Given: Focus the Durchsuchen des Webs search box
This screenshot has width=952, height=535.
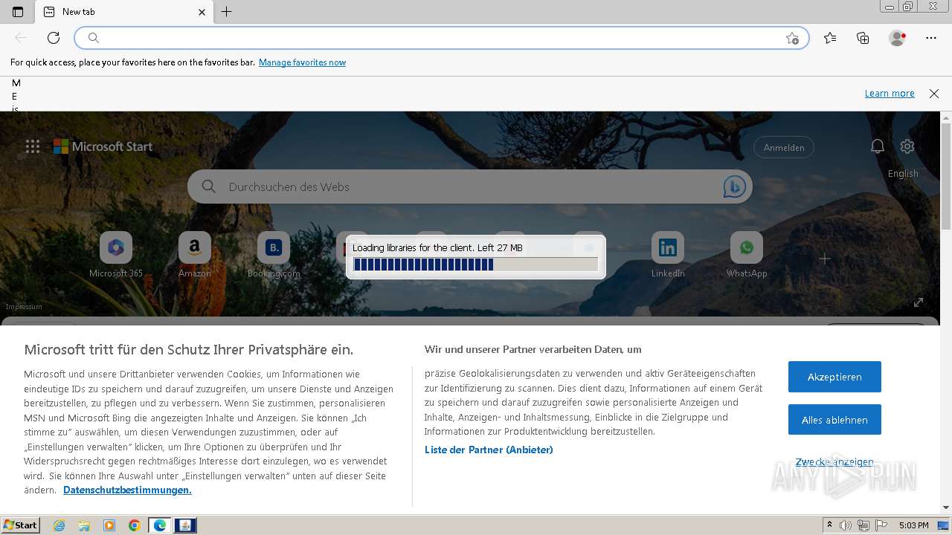Looking at the screenshot, I should [x=470, y=187].
